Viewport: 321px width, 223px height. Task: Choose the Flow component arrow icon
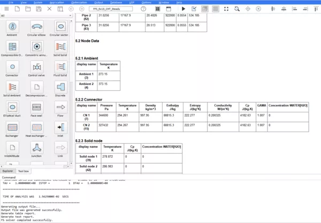tap(61, 107)
